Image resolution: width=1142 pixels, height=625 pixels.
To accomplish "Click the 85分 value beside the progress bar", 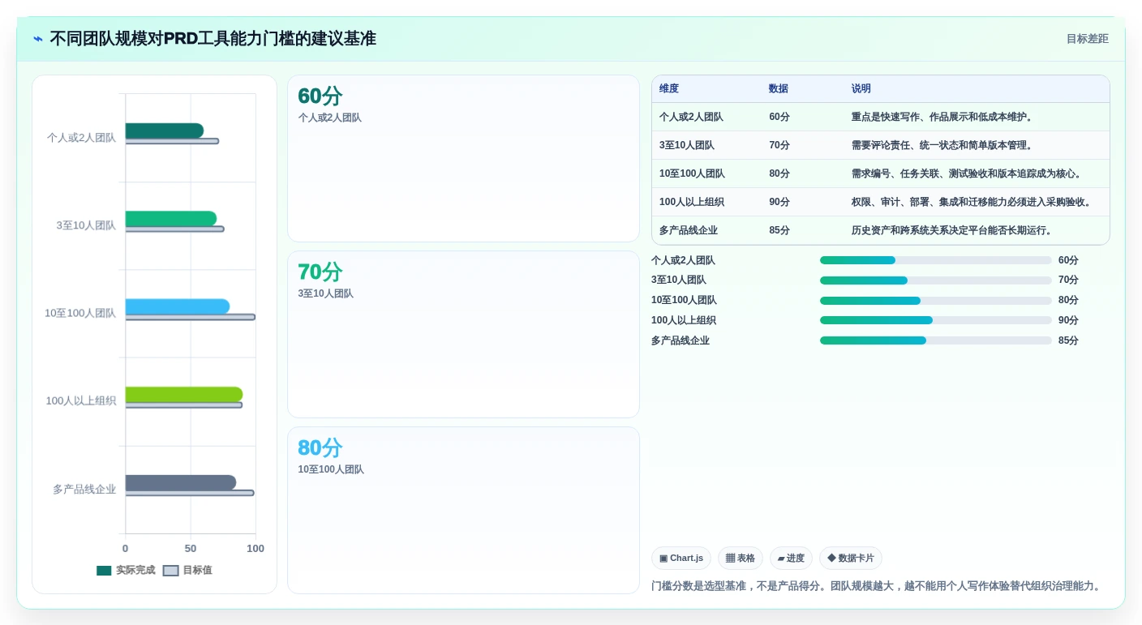I will pos(1068,340).
